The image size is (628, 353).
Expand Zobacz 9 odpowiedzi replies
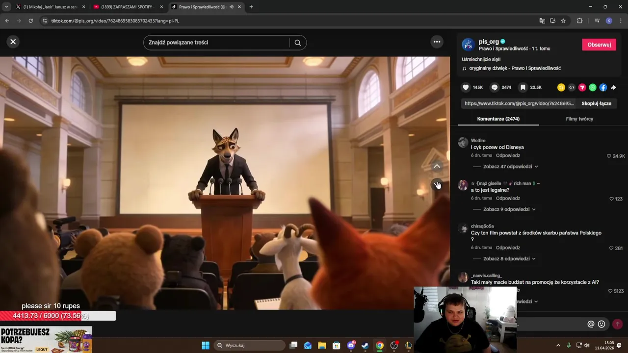coord(509,209)
